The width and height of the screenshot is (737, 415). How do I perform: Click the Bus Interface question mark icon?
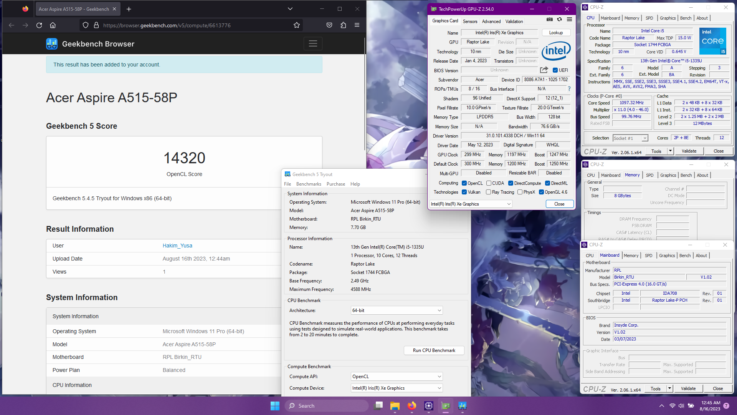tap(569, 89)
